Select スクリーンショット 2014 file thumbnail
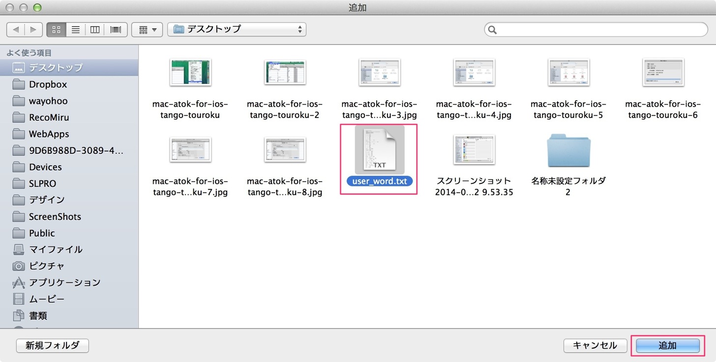Image resolution: width=716 pixels, height=362 pixels. pos(474,150)
